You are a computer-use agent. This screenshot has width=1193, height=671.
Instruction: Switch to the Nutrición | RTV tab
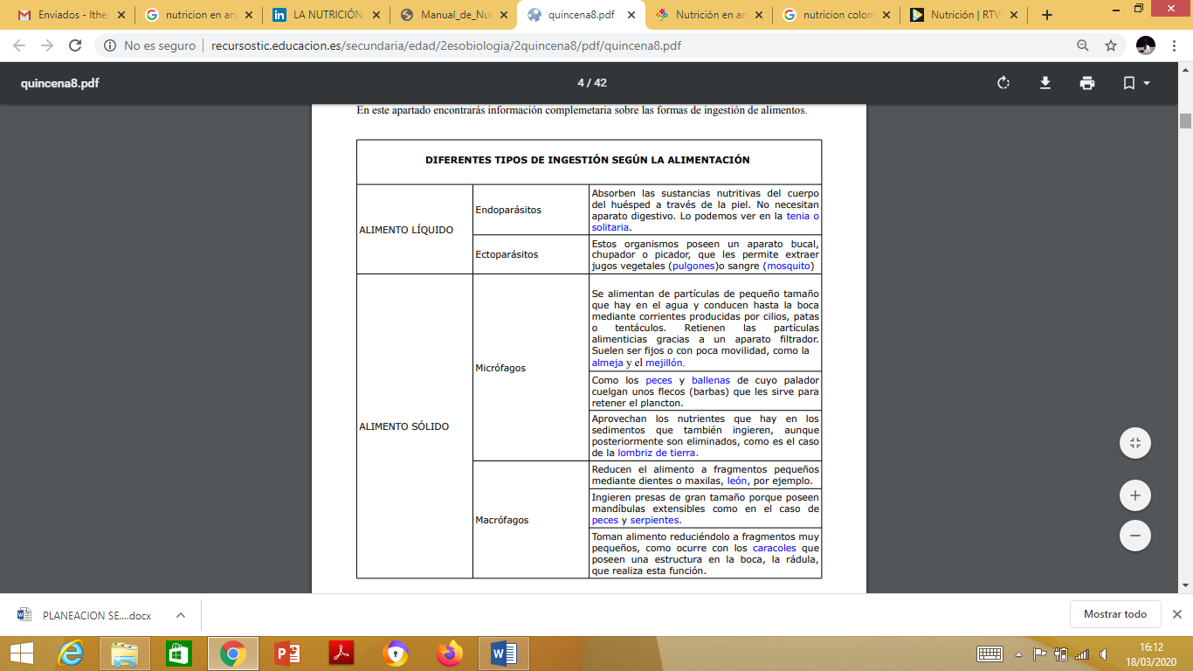(x=964, y=15)
